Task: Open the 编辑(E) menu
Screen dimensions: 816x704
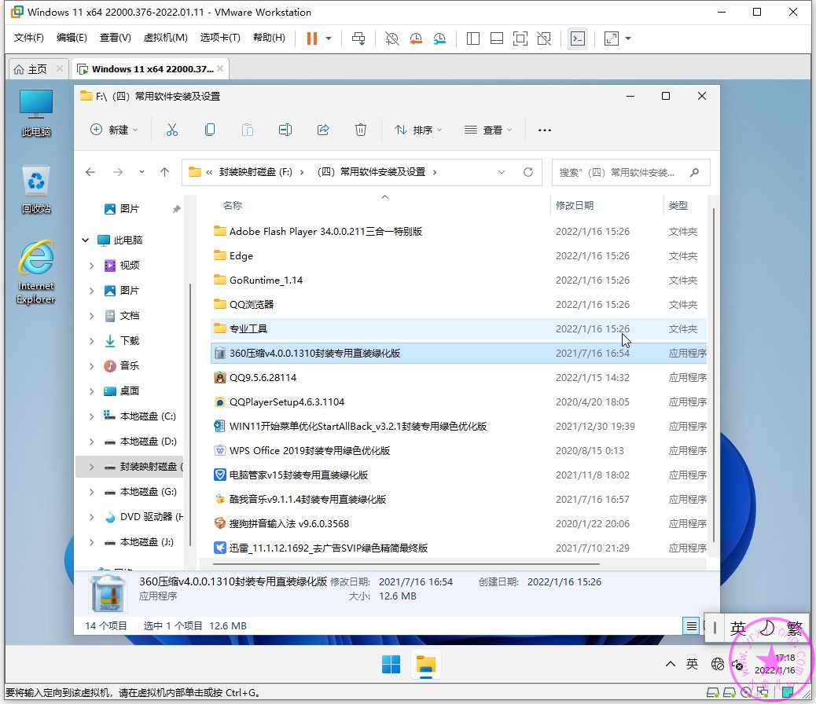Action: (x=72, y=38)
